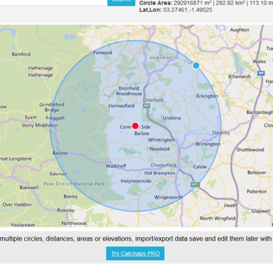This screenshot has height=266, width=273.
Task: Click the Eyam label on the map
Action: click(31, 117)
